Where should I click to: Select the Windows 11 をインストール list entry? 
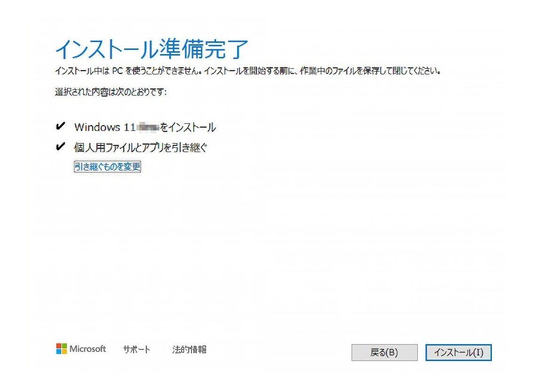145,127
